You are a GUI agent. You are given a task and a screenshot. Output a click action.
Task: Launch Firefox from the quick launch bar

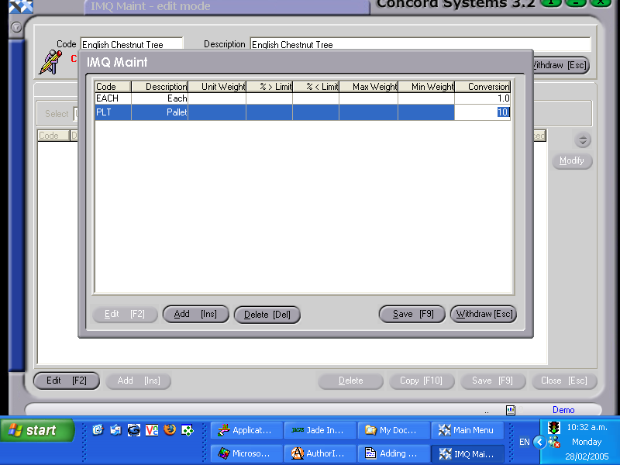[x=169, y=430]
